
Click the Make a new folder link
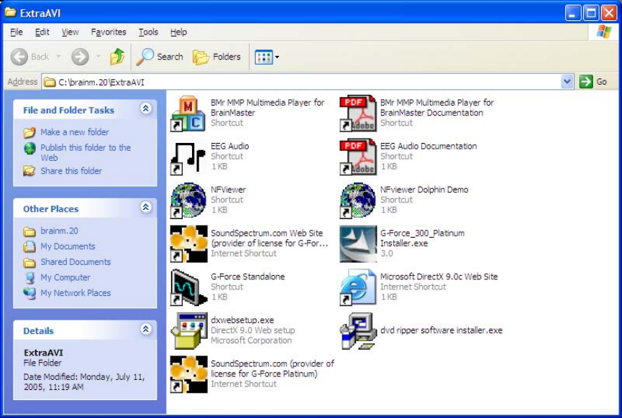tap(75, 132)
